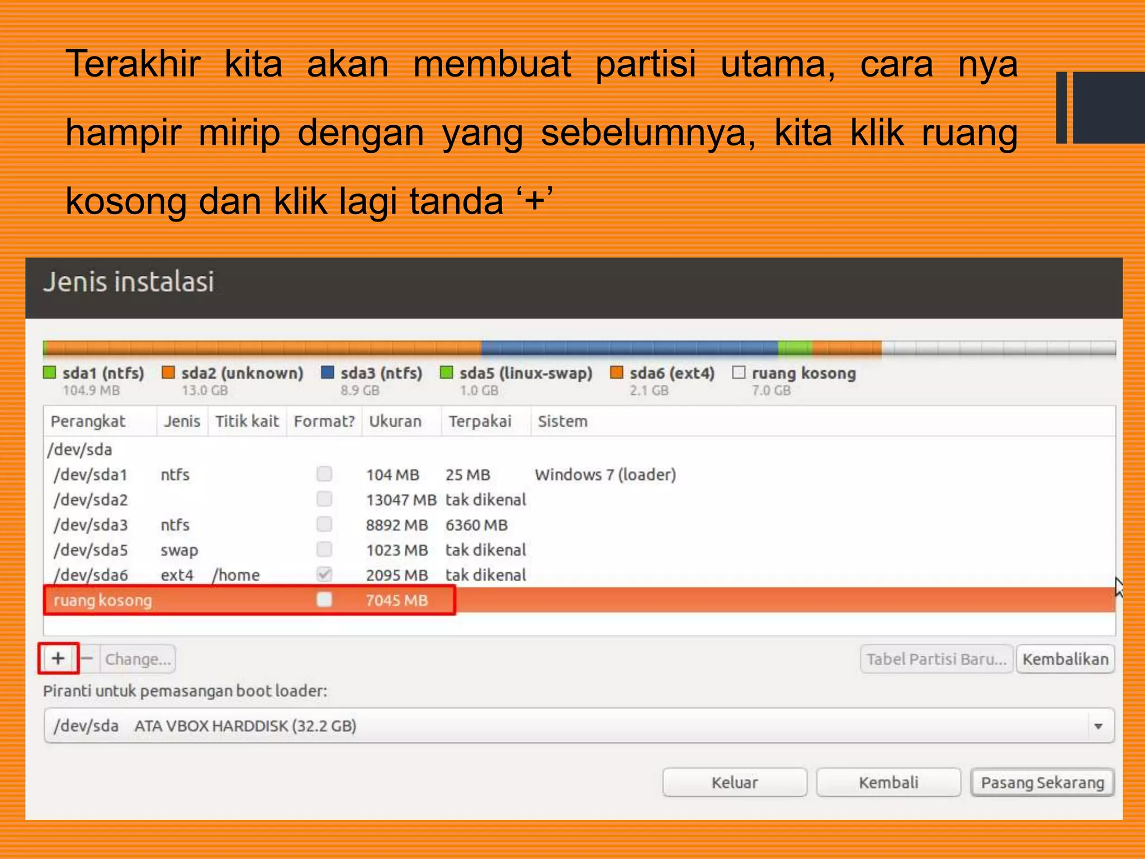1145x859 pixels.
Task: Click the Perangkat column header
Action: 101,421
